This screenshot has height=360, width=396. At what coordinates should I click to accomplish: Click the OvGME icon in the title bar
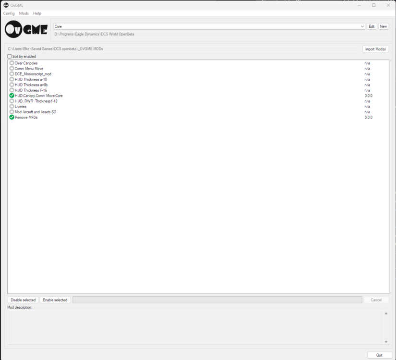point(5,5)
